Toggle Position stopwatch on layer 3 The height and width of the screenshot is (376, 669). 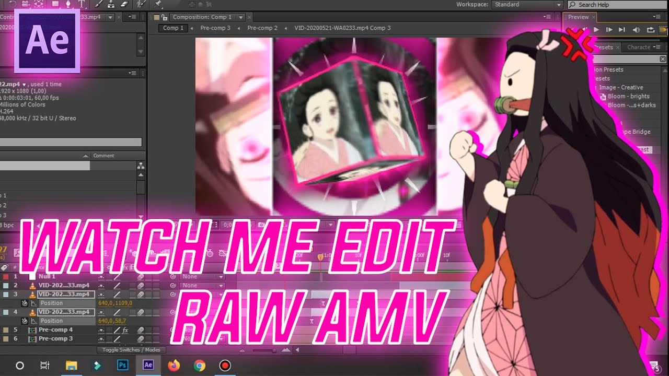coord(24,303)
